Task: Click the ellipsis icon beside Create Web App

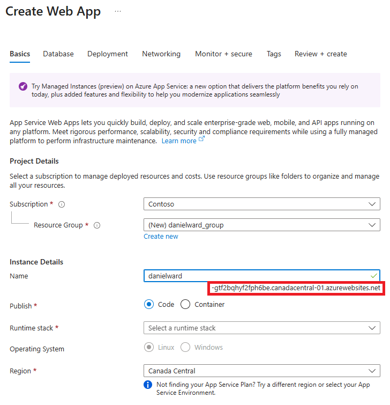Action: coord(118,11)
